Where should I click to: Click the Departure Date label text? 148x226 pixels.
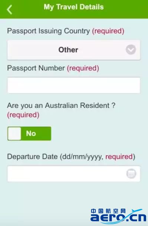[x=71, y=157]
